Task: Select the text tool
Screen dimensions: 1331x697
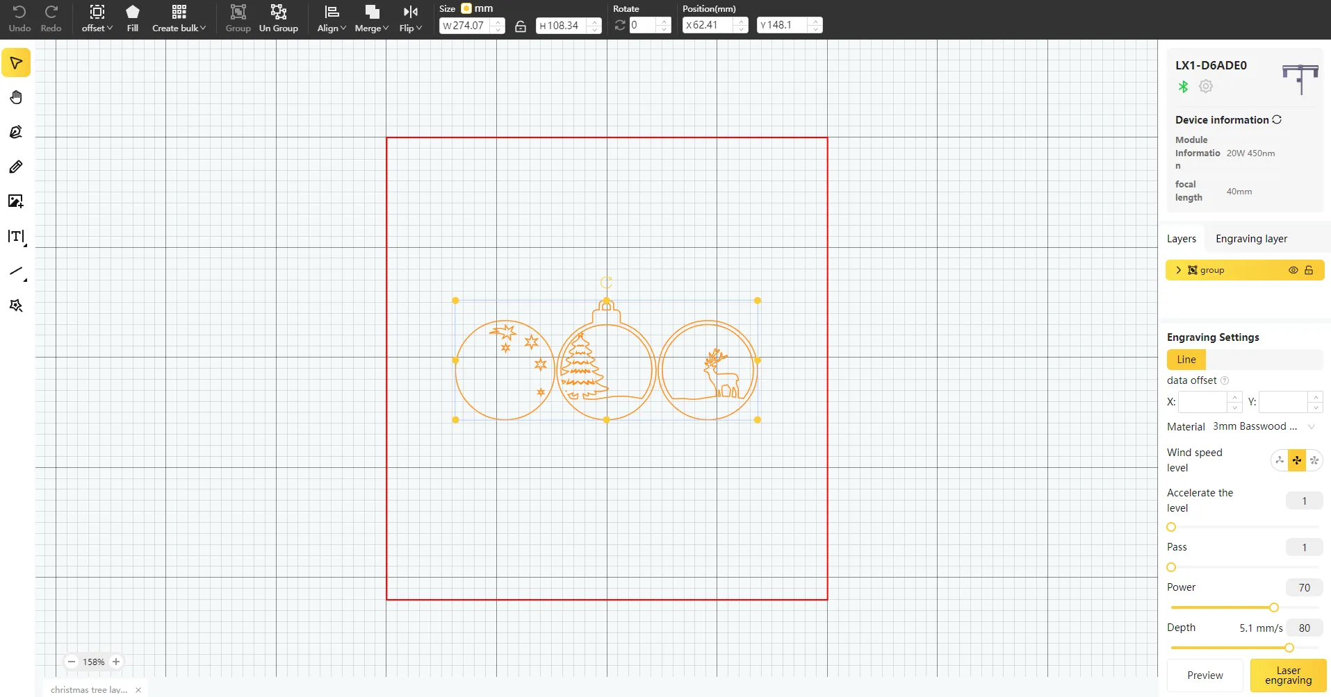Action: click(16, 237)
